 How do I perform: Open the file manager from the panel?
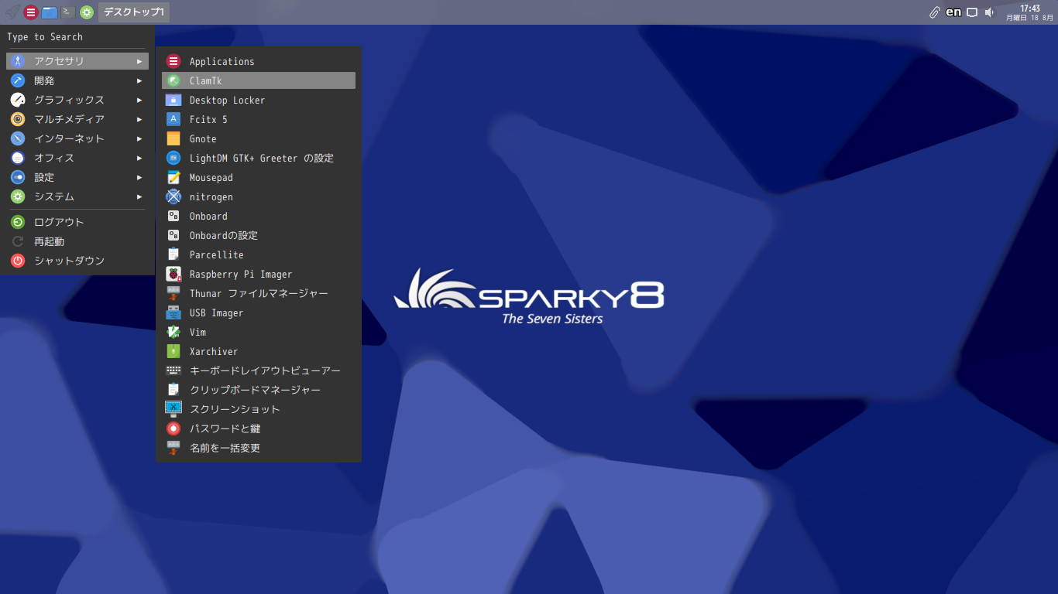coord(49,12)
